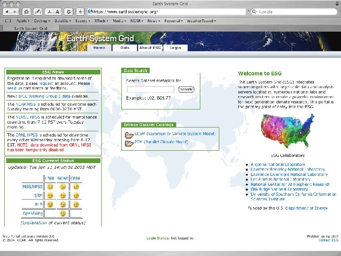Open PCM Parallel Climate Model link
341x256 pixels.
pyautogui.click(x=161, y=142)
